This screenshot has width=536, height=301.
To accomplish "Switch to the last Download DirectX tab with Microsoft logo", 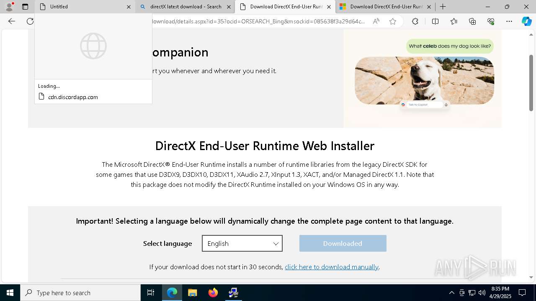I will pyautogui.click(x=385, y=7).
